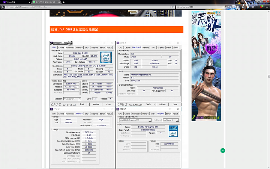
Task: Switch to the Yahoo browser tab
Action: click(x=16, y=2)
